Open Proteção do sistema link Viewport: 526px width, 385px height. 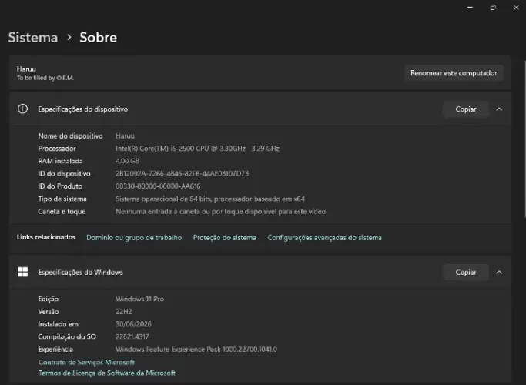(x=224, y=237)
